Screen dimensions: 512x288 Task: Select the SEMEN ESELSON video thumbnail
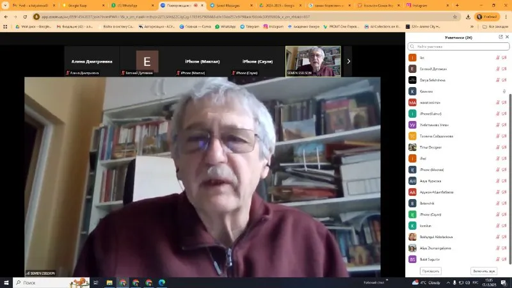[313, 61]
